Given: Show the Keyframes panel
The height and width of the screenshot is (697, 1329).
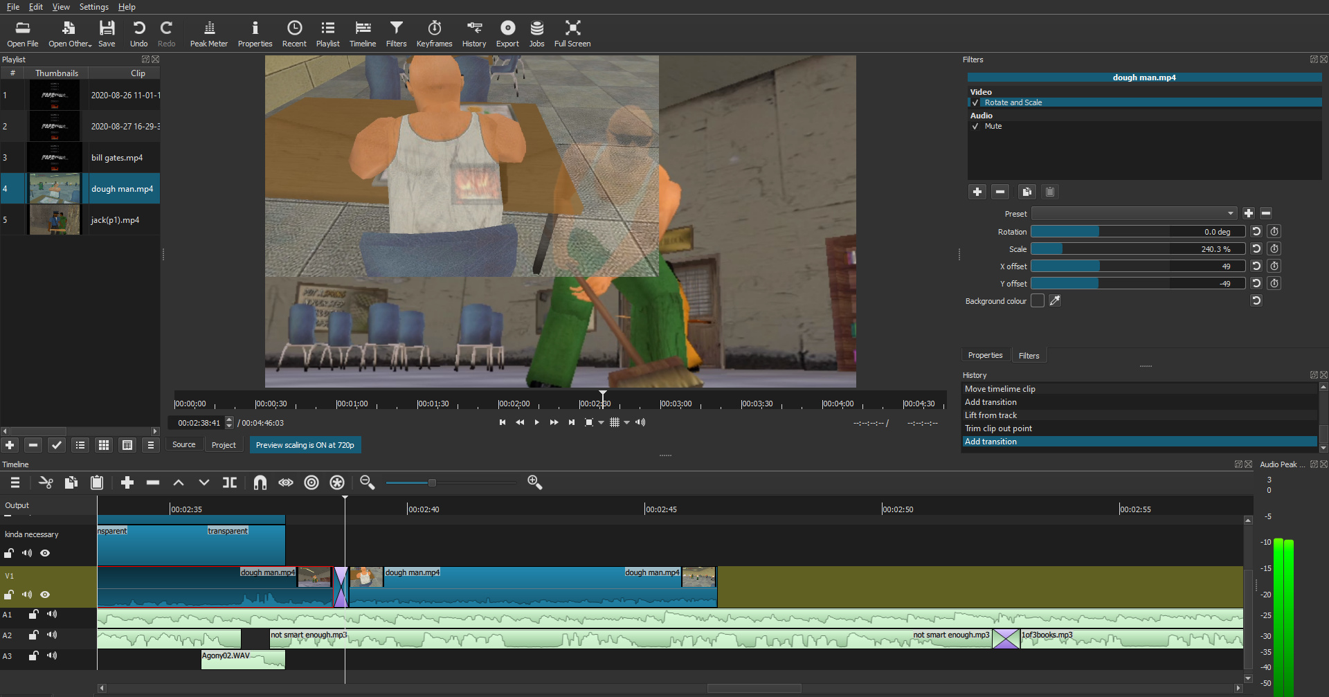Looking at the screenshot, I should pos(434,33).
